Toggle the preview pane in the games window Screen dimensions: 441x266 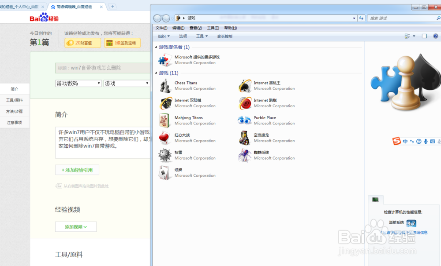[424, 36]
